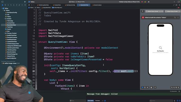Retry preview build refresh icon
This screenshot has height=102, width=181.
click(178, 18)
